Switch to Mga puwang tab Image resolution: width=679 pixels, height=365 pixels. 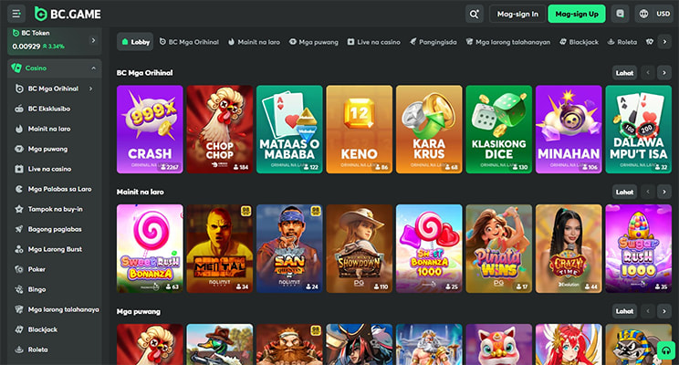314,42
